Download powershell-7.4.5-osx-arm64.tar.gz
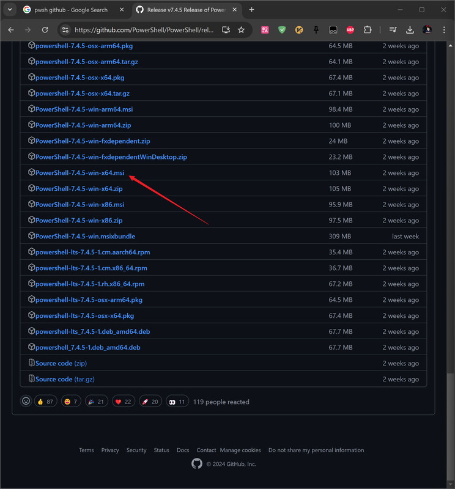 coord(87,62)
